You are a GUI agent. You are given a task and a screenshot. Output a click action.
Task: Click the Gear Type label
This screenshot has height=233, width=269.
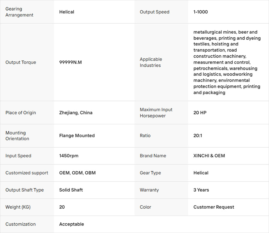point(150,173)
